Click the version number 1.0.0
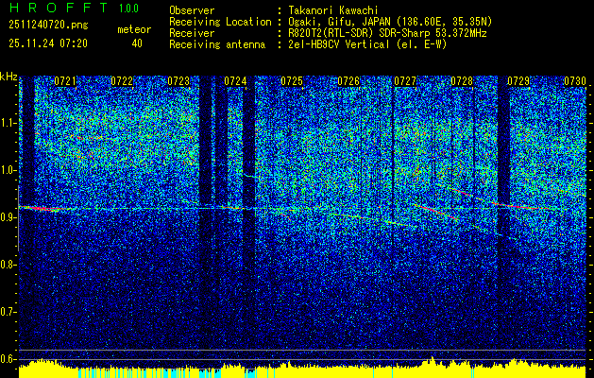 click(x=128, y=8)
